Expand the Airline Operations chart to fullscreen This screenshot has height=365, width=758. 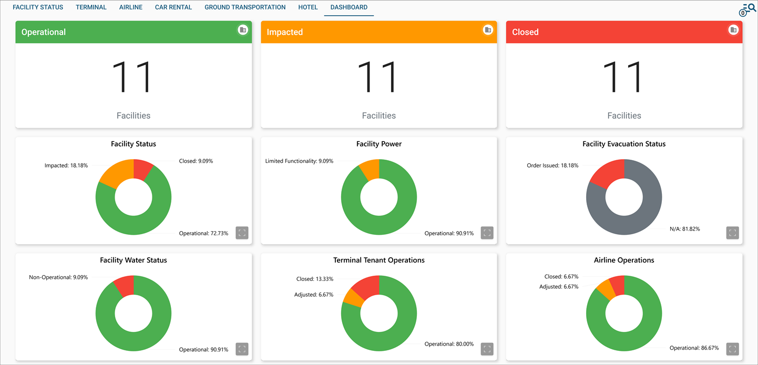coord(732,349)
